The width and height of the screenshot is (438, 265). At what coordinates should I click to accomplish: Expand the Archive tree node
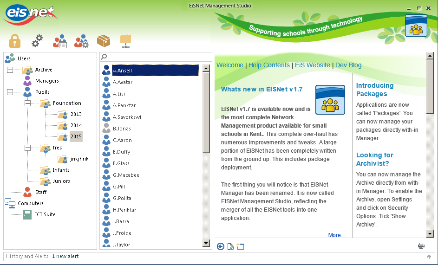coord(10,70)
